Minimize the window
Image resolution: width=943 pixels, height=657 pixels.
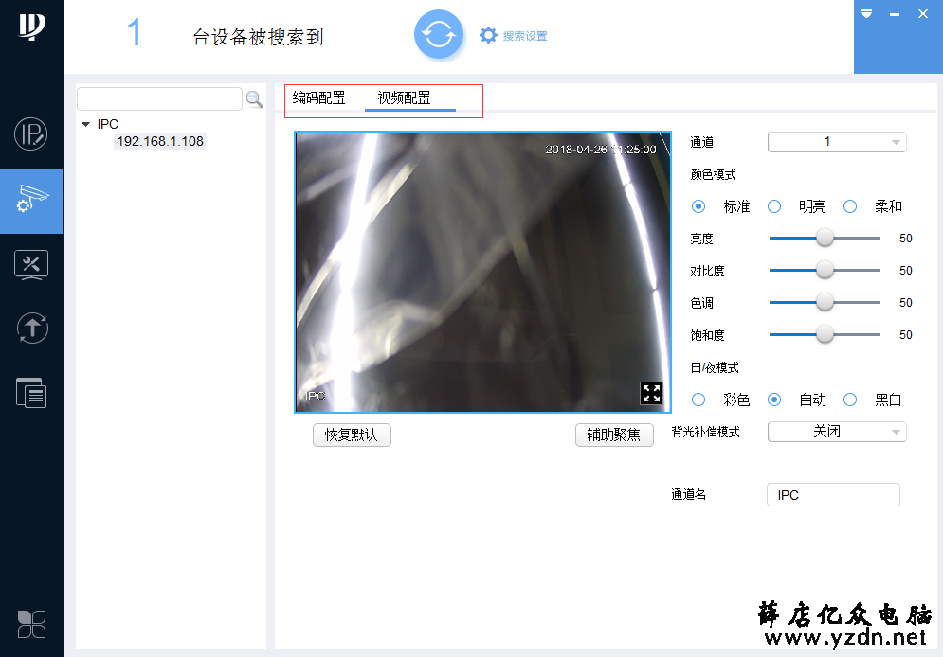pyautogui.click(x=895, y=14)
